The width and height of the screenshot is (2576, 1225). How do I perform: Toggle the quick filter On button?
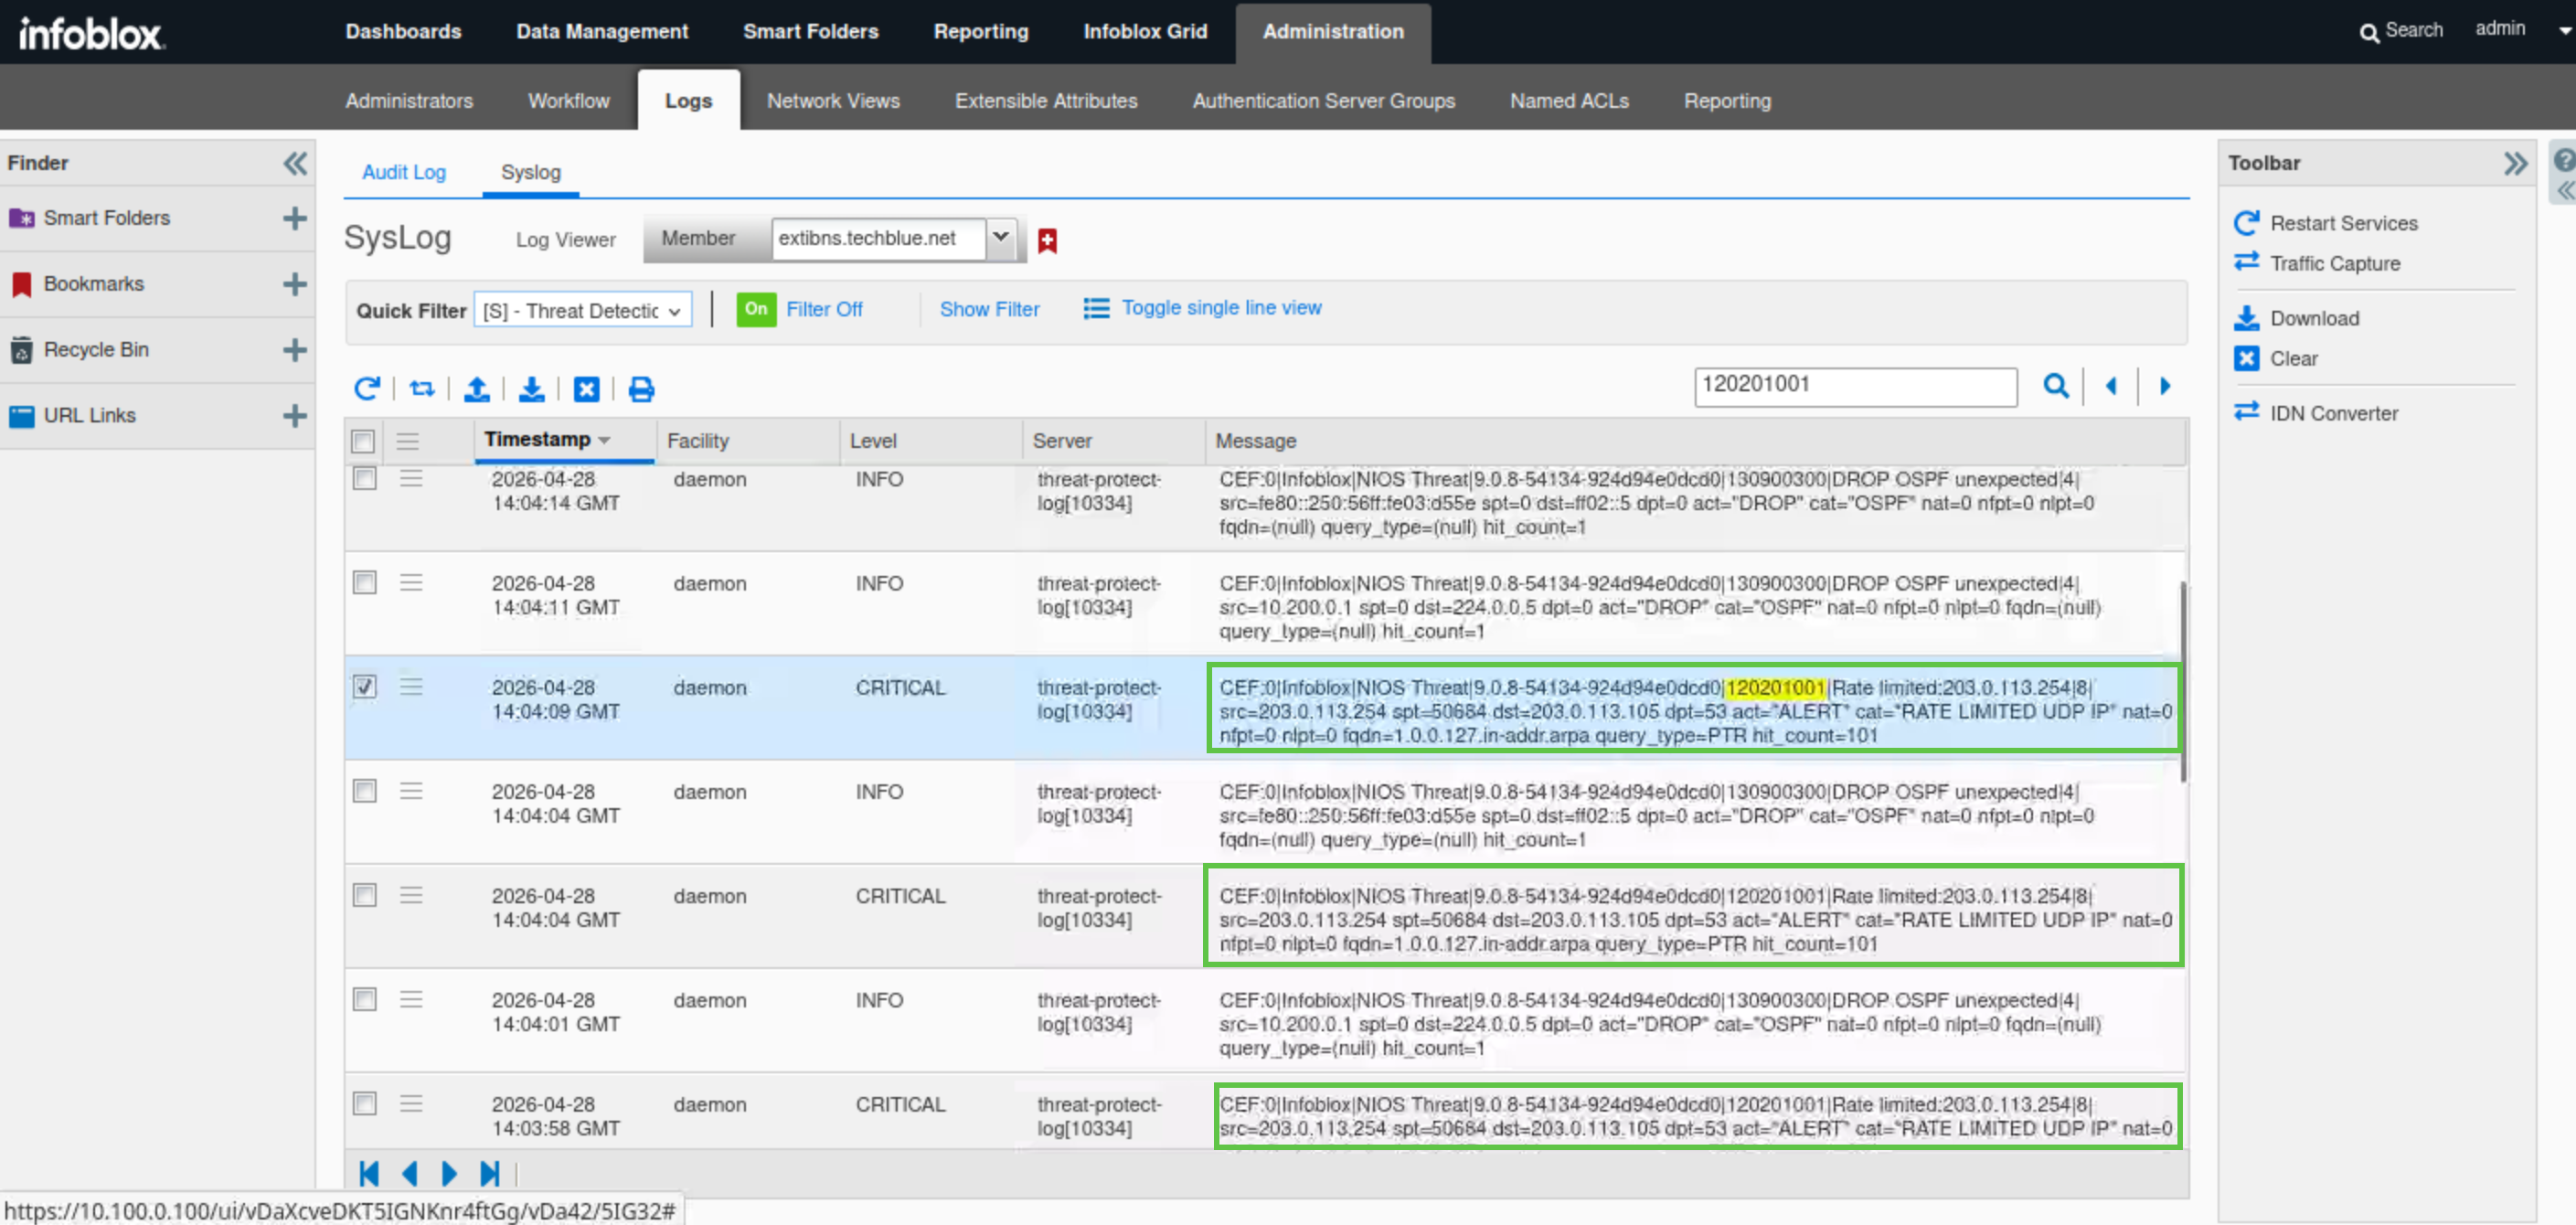756,309
